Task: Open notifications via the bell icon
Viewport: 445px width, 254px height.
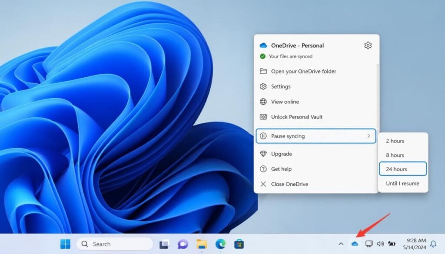Action: pos(433,244)
